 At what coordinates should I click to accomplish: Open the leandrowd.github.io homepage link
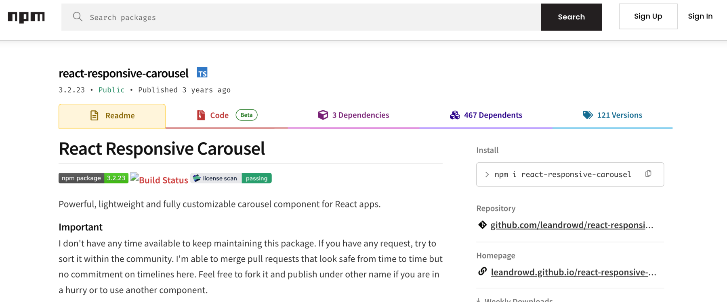(x=574, y=272)
